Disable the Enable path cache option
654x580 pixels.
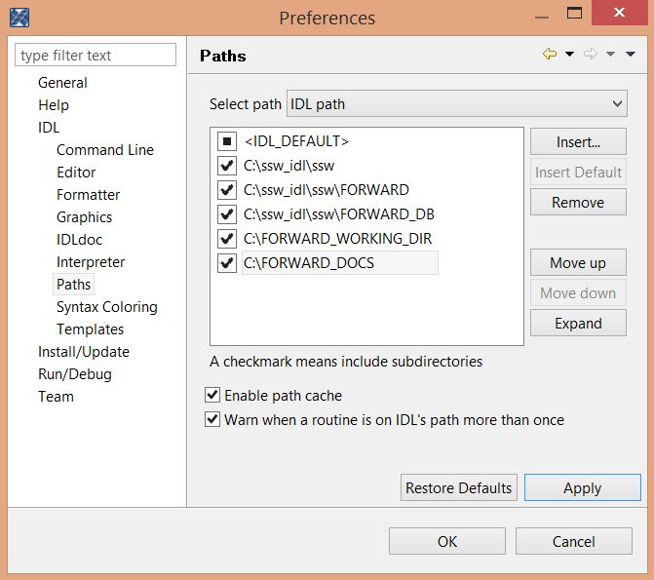point(212,396)
